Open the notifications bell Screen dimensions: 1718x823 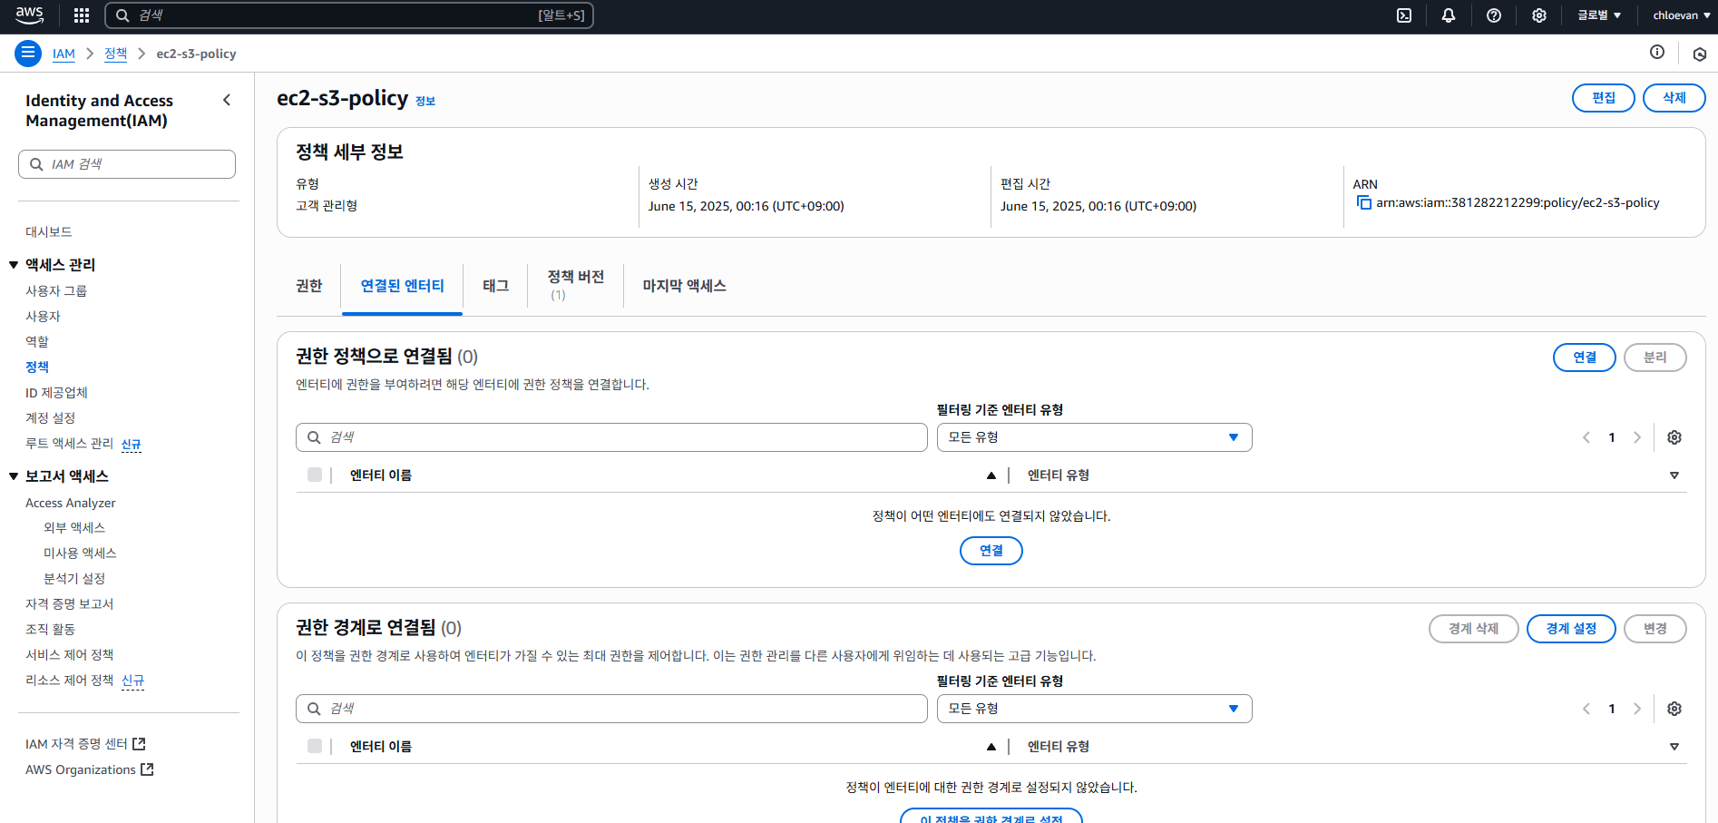1449,15
